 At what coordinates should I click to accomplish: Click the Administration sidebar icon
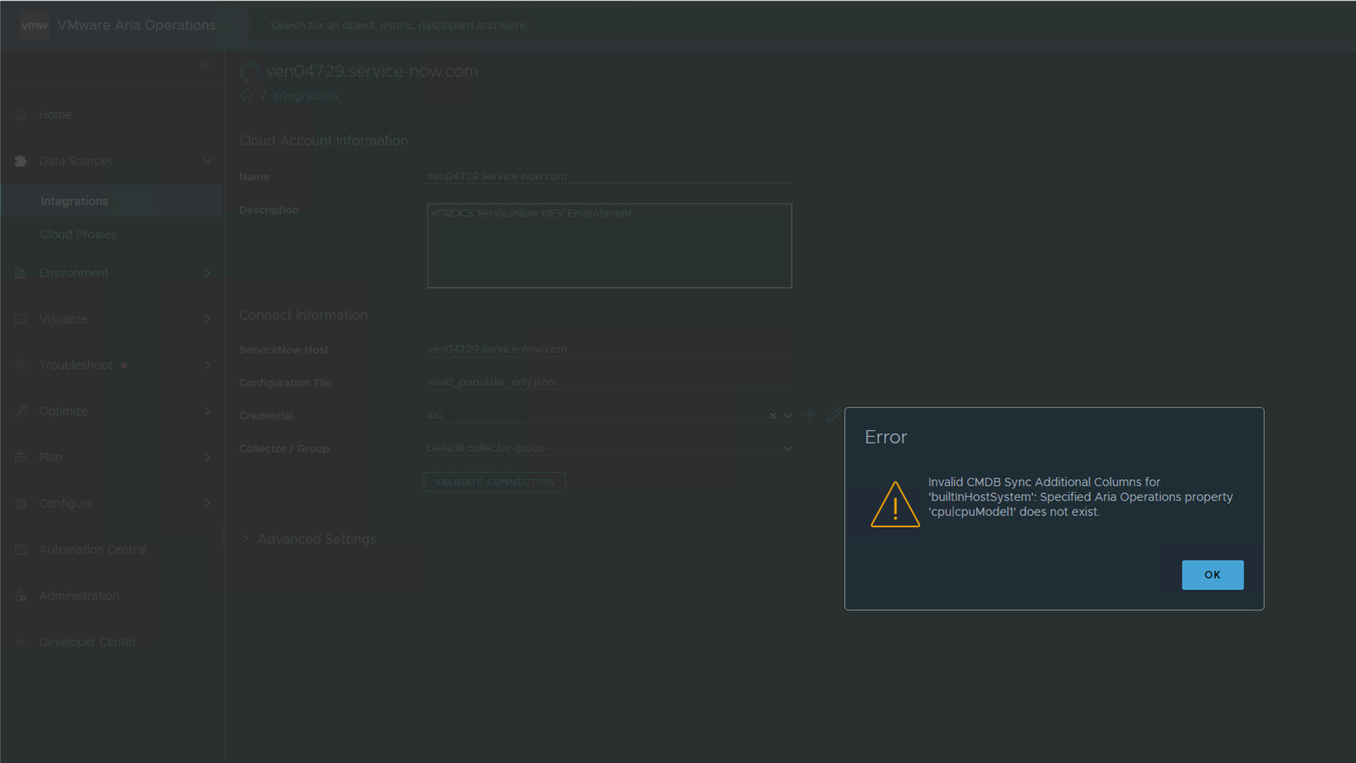pos(21,596)
